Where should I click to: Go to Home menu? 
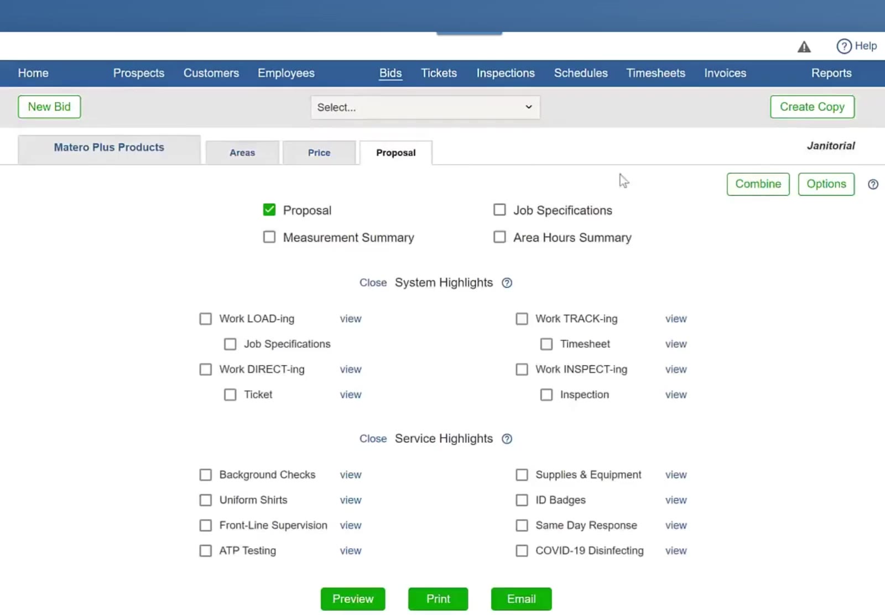pos(33,73)
